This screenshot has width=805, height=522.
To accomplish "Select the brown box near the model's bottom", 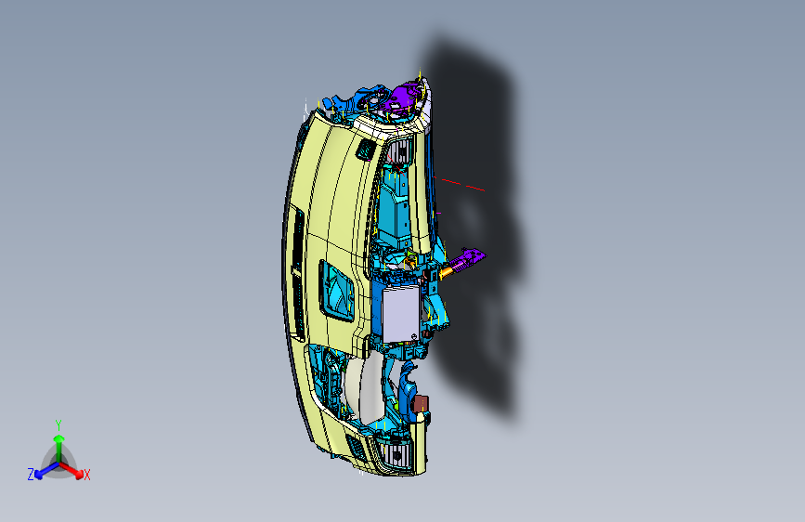I will click(x=421, y=403).
